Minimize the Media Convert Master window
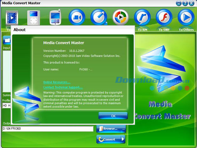Viewport: 197px width, 148px height. pyautogui.click(x=179, y=3)
